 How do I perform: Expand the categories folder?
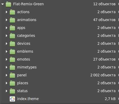click(7, 36)
